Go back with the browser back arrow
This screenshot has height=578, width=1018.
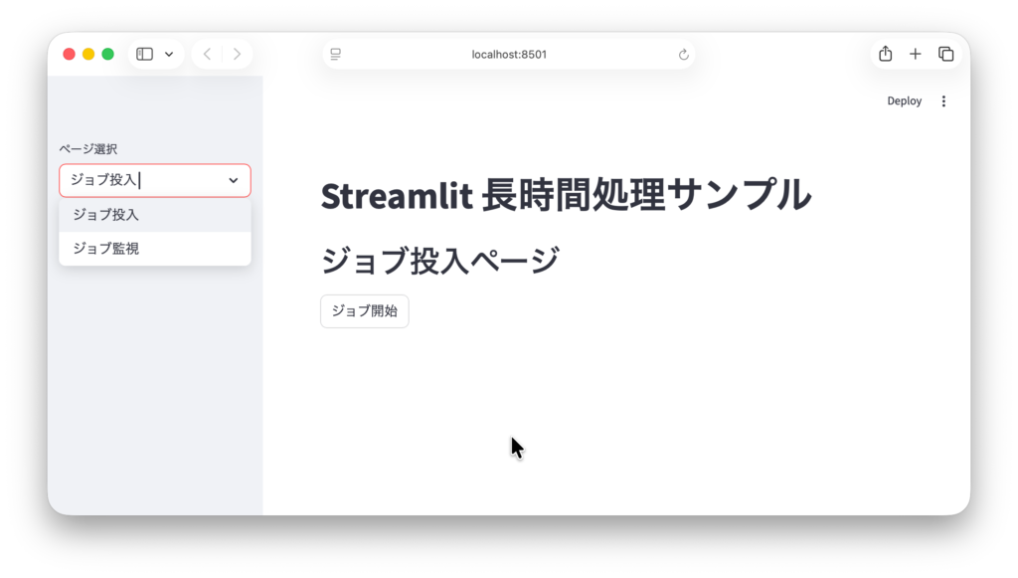[x=207, y=54]
